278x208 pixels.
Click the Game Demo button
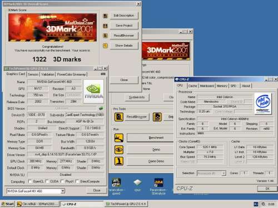151,161
